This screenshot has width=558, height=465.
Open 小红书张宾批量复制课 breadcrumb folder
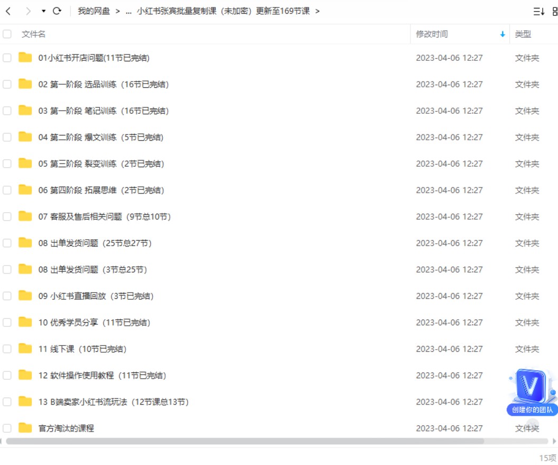tap(223, 11)
